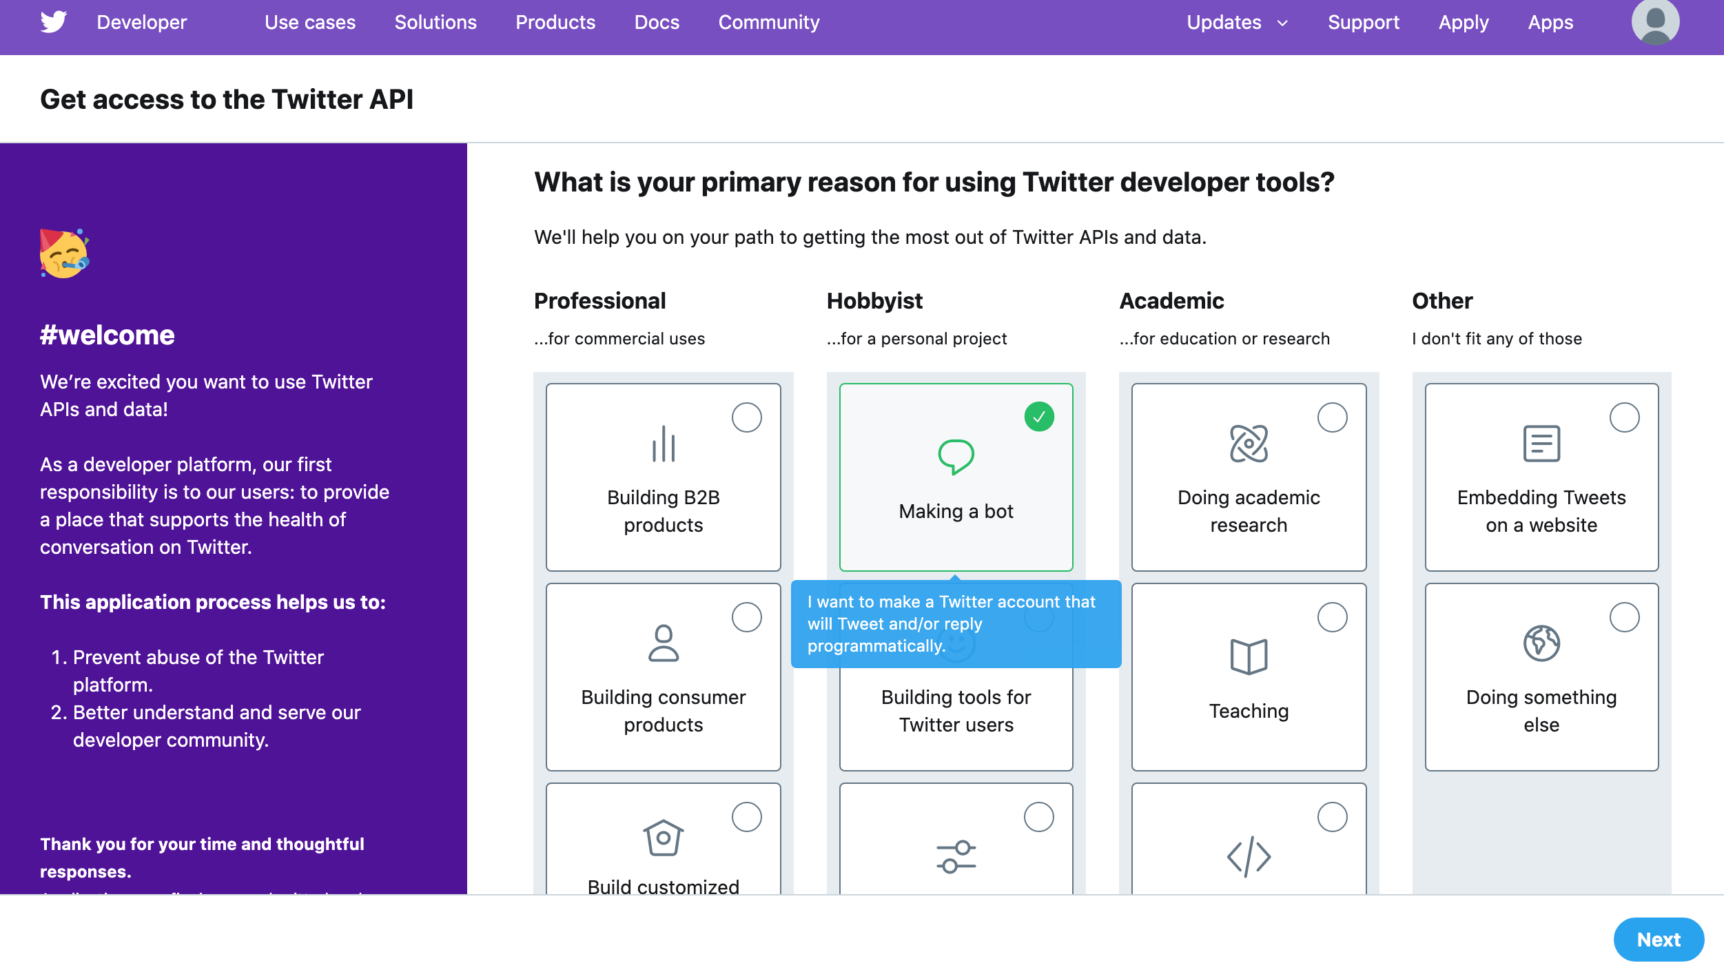The height and width of the screenshot is (974, 1724).
Task: Click the document icon for Embedding Tweets
Action: pyautogui.click(x=1541, y=444)
